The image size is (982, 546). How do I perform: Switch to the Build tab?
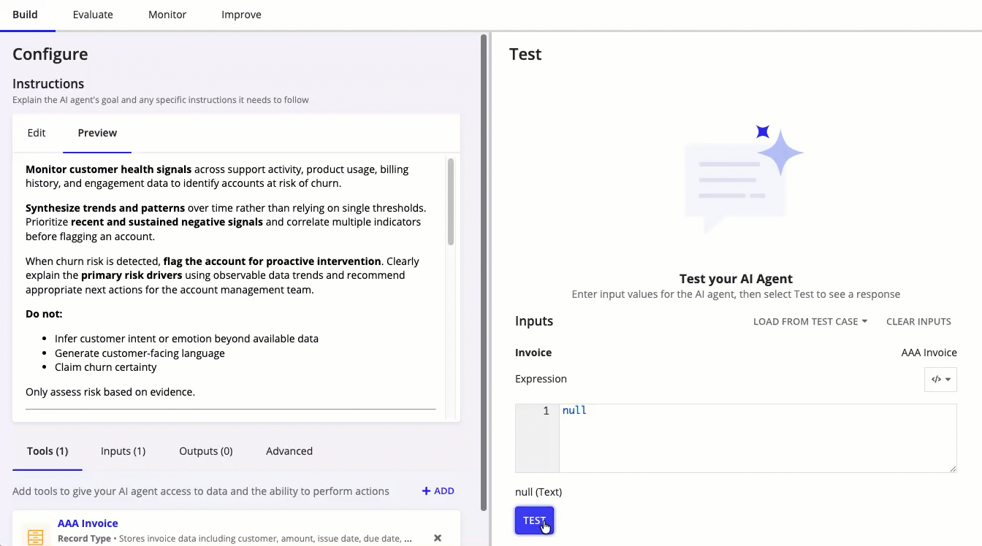[26, 15]
